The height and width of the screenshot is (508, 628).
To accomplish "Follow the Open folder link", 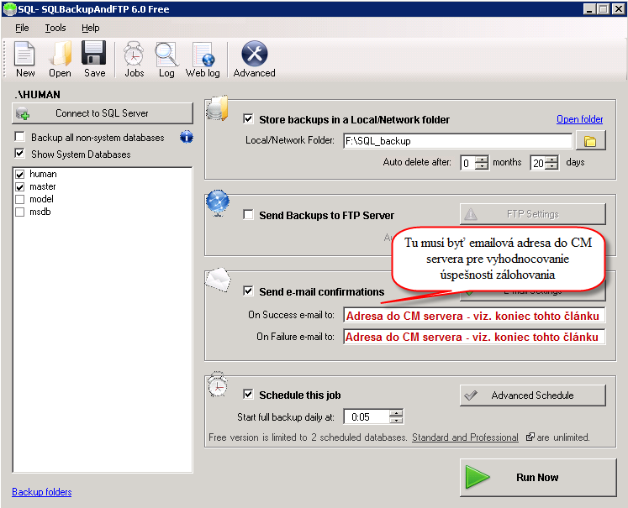I will pos(579,119).
